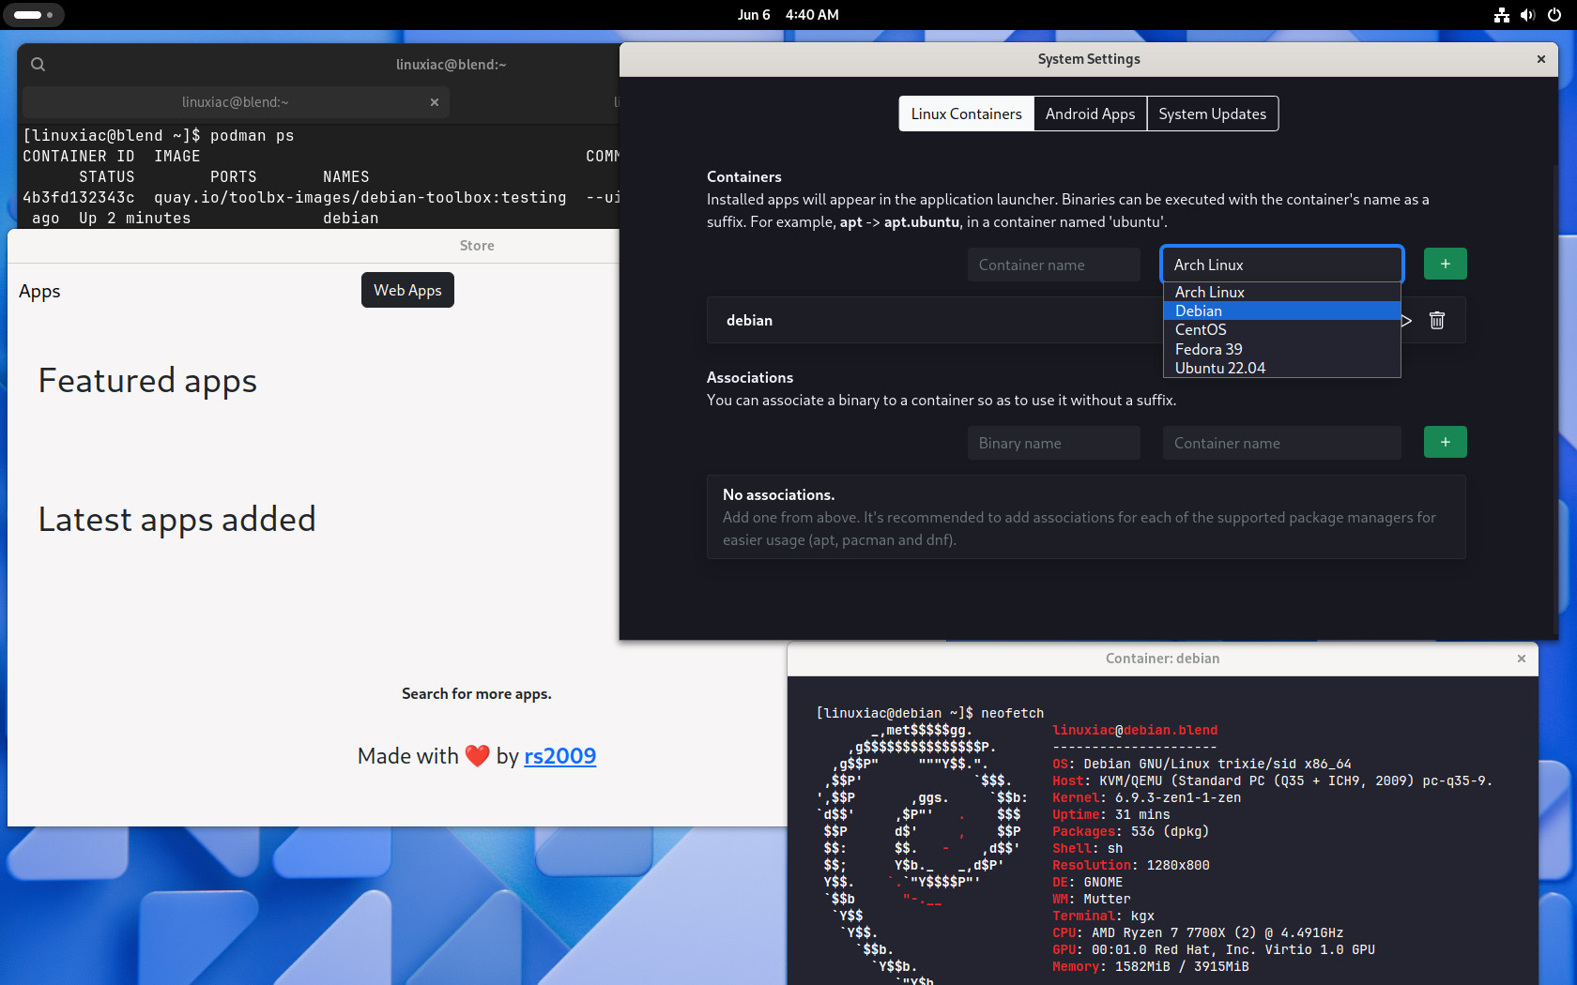
Task: Open the power icon in top bar
Action: 1554,15
